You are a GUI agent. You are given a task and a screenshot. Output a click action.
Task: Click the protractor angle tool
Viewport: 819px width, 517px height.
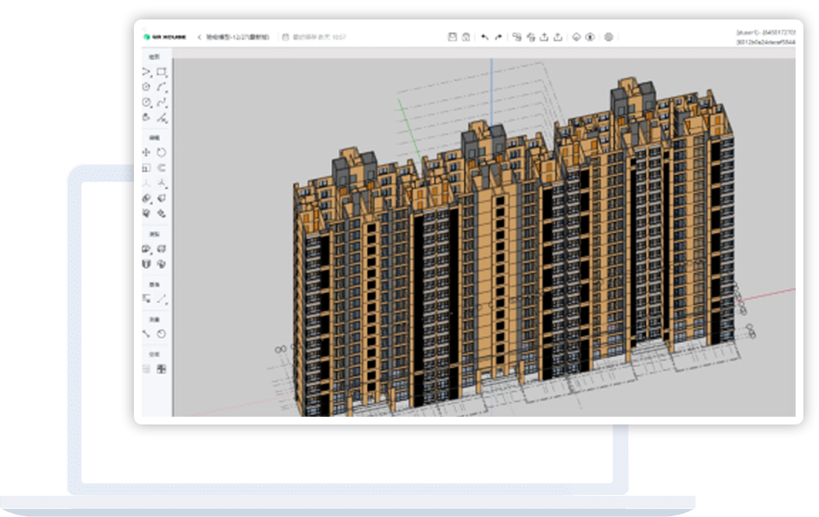161,334
